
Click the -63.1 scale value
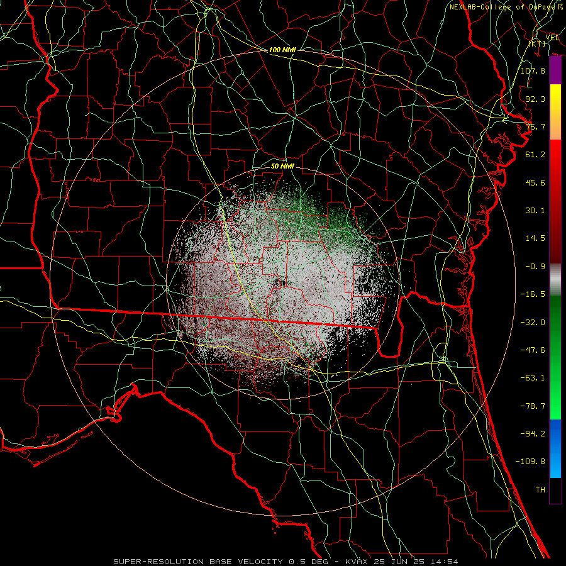pos(533,378)
